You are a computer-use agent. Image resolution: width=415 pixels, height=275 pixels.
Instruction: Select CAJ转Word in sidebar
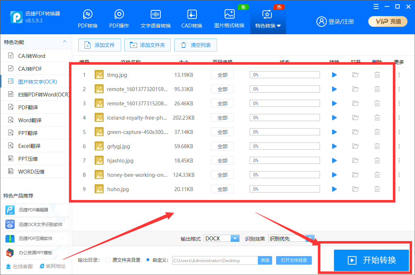pyautogui.click(x=36, y=56)
